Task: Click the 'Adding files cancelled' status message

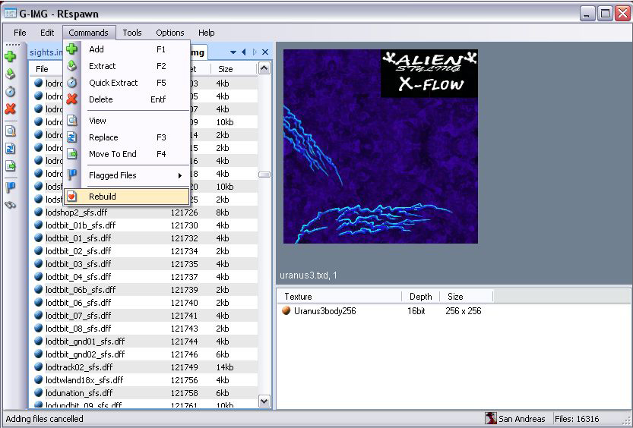Action: click(x=44, y=419)
